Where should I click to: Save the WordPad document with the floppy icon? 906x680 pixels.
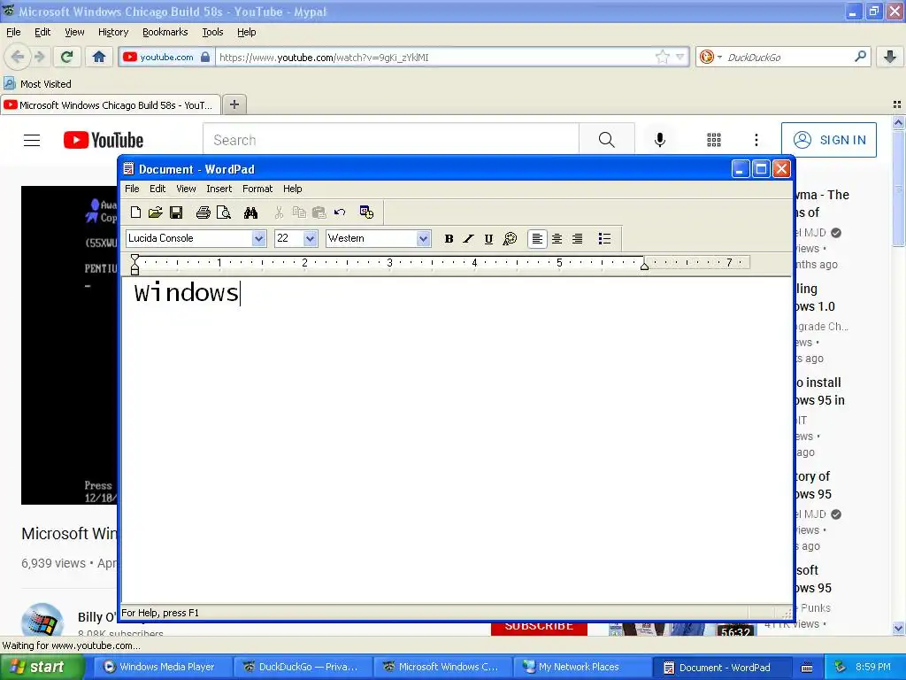[x=176, y=212]
